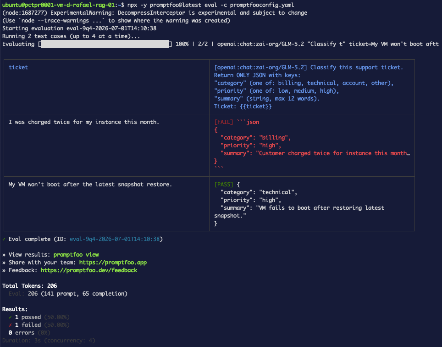Click the shell prompt 'ubuntu@pctpr0001-vm-d-rafael-rag-01'

pos(59,5)
